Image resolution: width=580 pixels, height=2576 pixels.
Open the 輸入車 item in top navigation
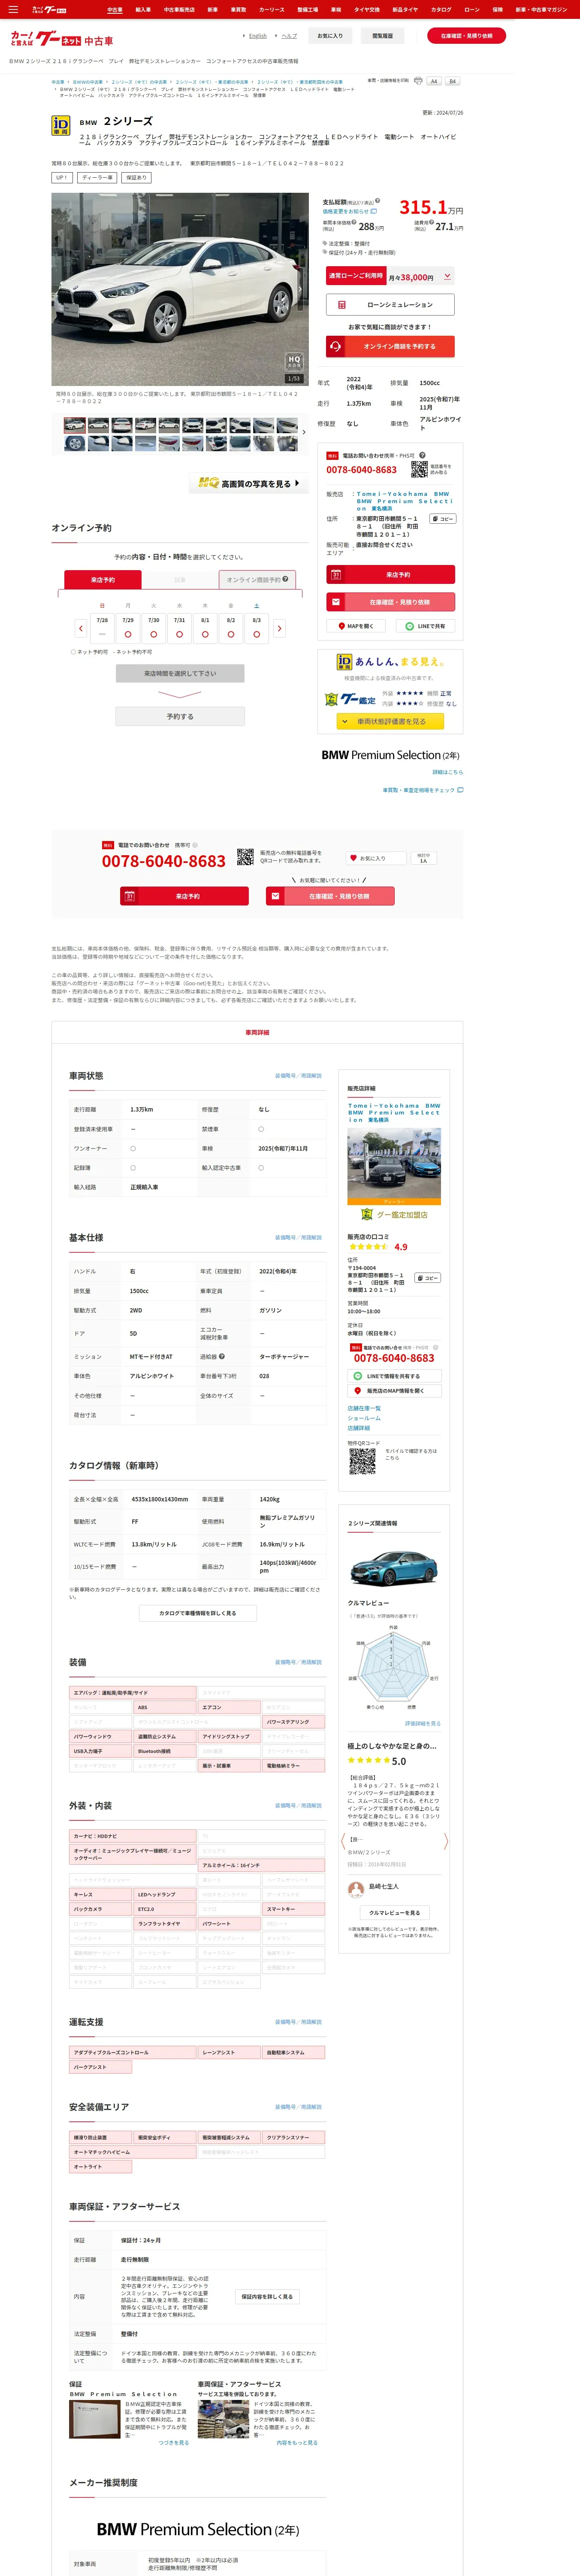[143, 10]
